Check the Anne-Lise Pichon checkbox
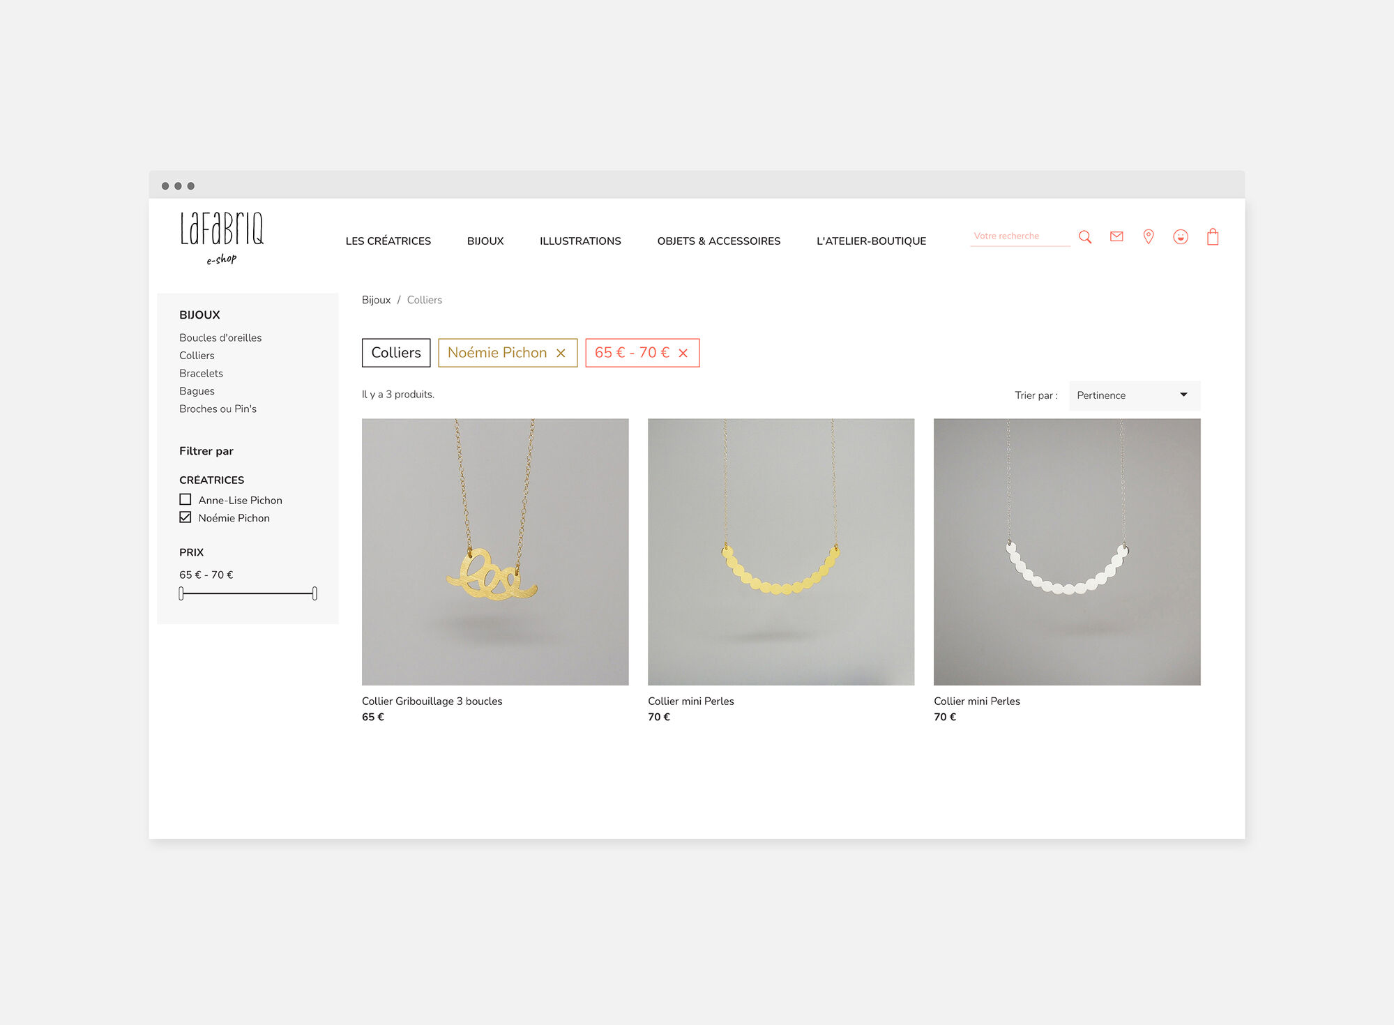 point(185,499)
